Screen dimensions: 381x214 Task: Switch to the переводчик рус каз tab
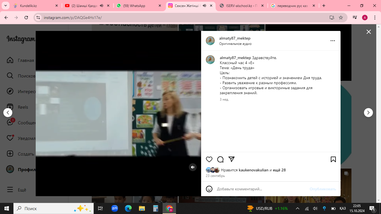[x=292, y=6]
